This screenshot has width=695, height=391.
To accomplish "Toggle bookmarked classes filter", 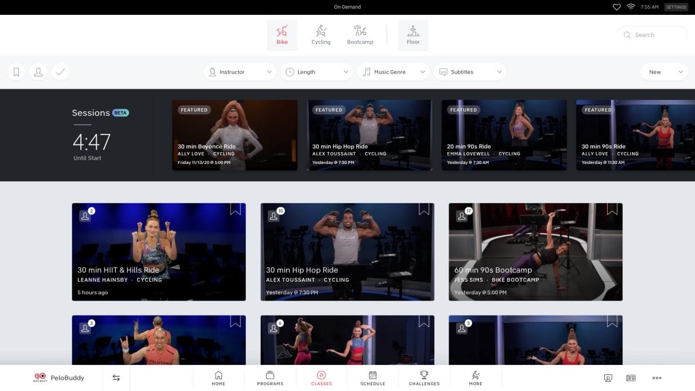I will (17, 72).
